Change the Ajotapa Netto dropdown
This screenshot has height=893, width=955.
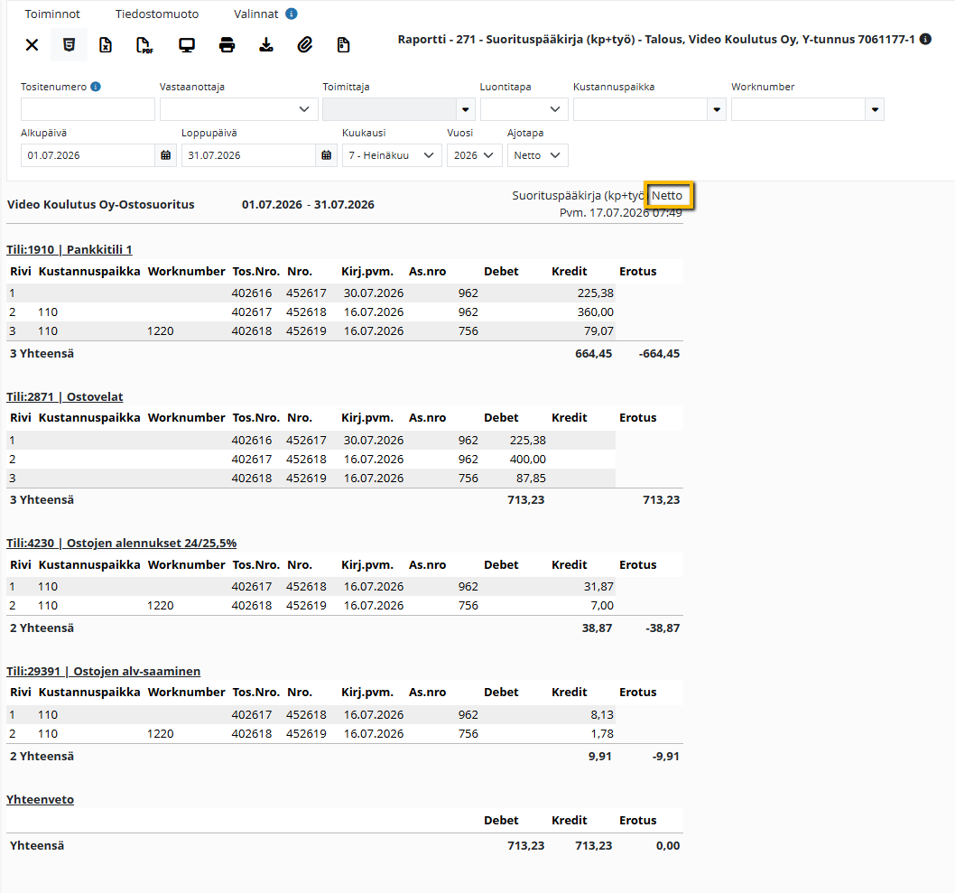point(537,155)
